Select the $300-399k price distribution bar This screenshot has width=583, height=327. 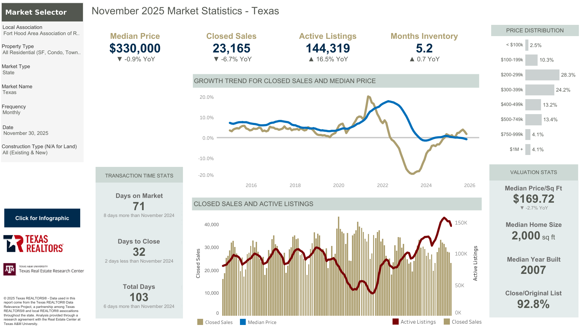point(540,90)
